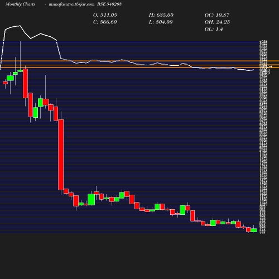Image resolution: width=279 pixels, height=279 pixels.
Task: Click the 'BSE 540203' symbol text
Action: [x=109, y=4]
